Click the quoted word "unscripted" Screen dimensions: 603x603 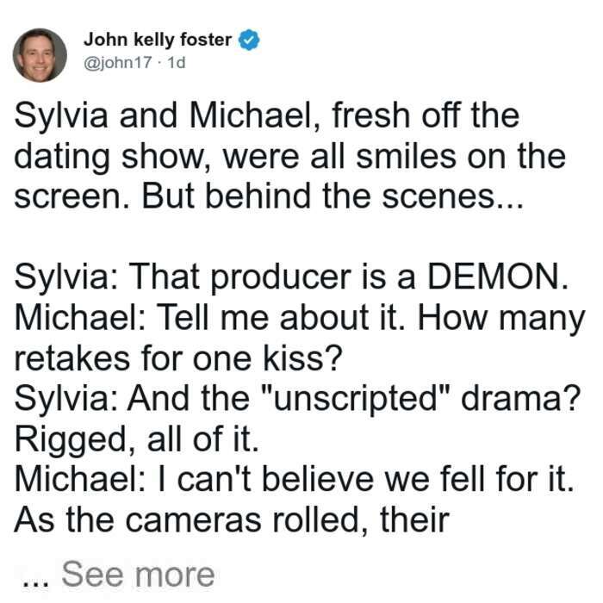pyautogui.click(x=356, y=400)
